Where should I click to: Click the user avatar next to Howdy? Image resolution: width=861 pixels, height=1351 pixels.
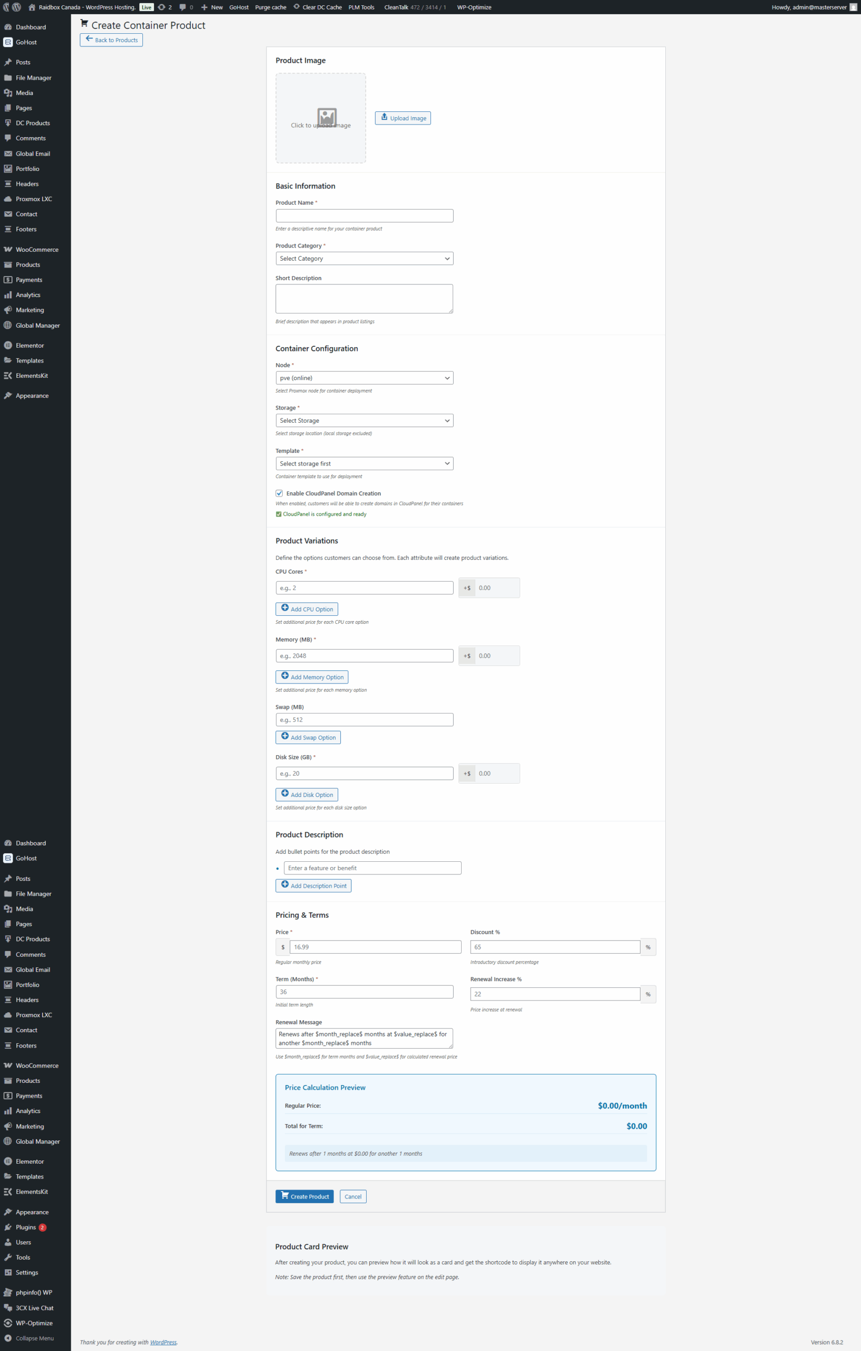(x=853, y=7)
